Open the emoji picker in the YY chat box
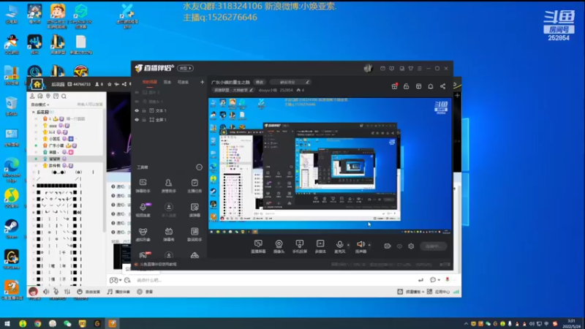 (x=127, y=280)
